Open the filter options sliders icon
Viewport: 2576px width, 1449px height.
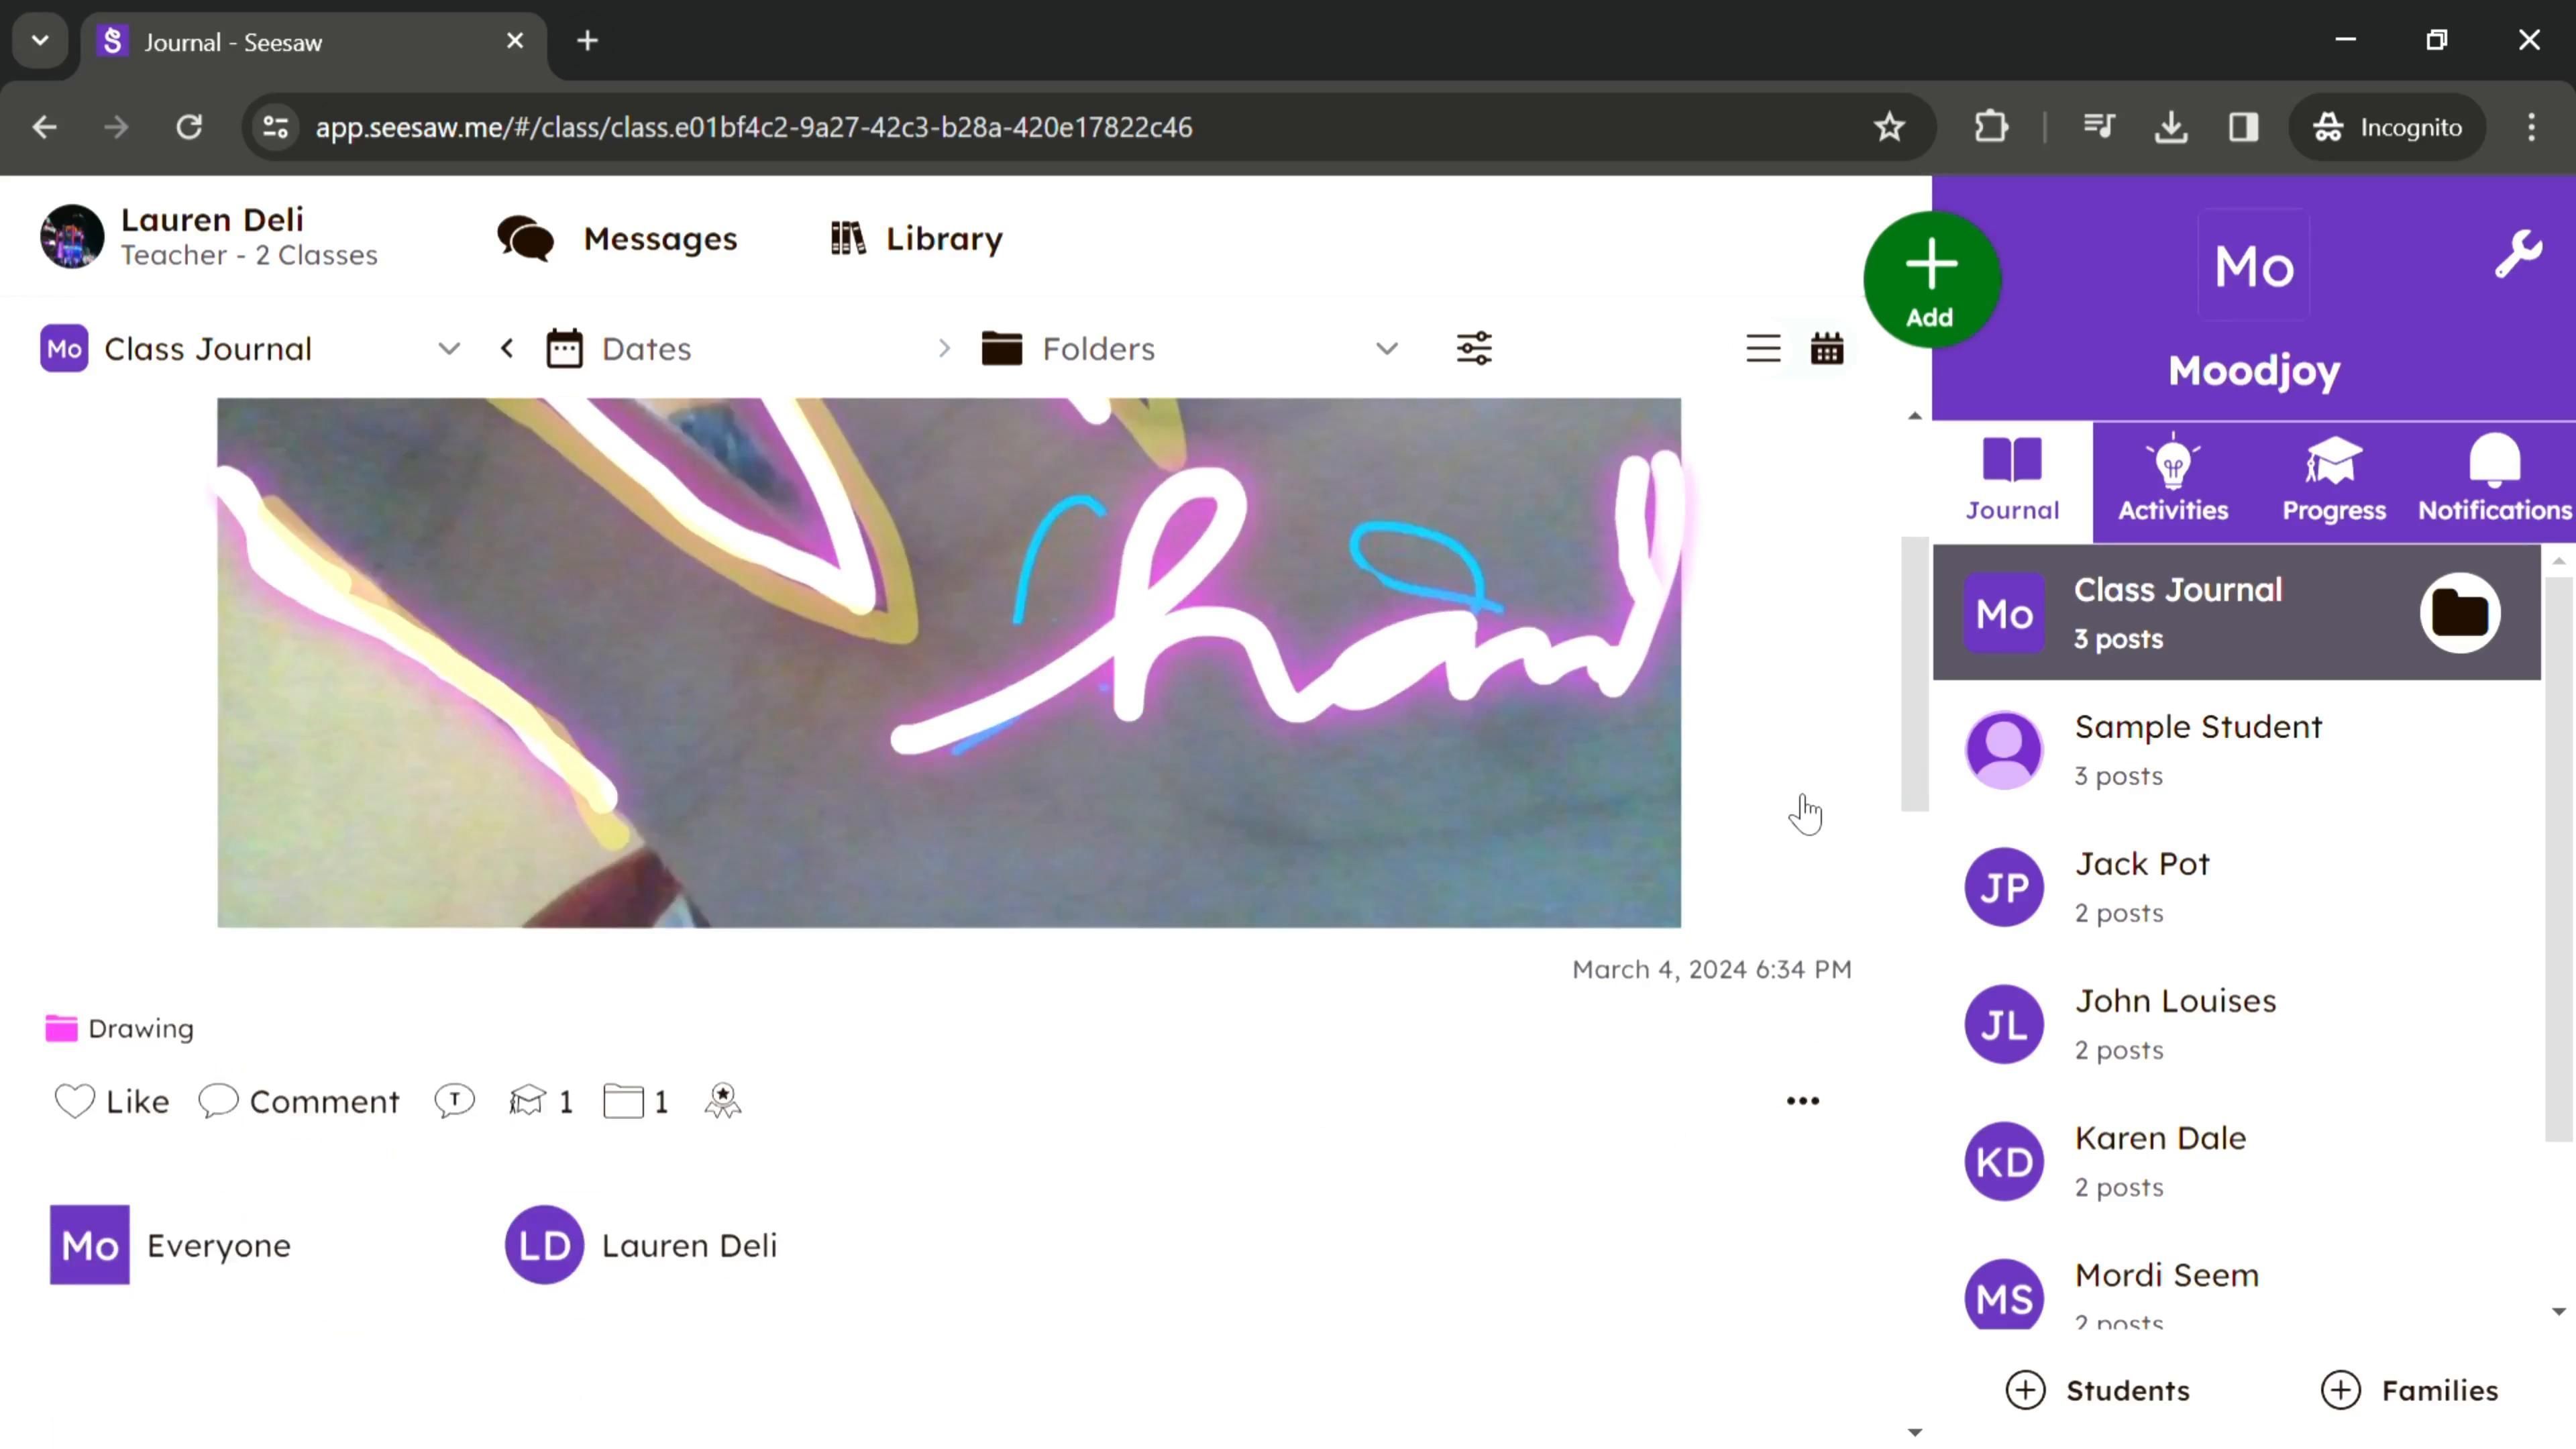coord(1474,349)
